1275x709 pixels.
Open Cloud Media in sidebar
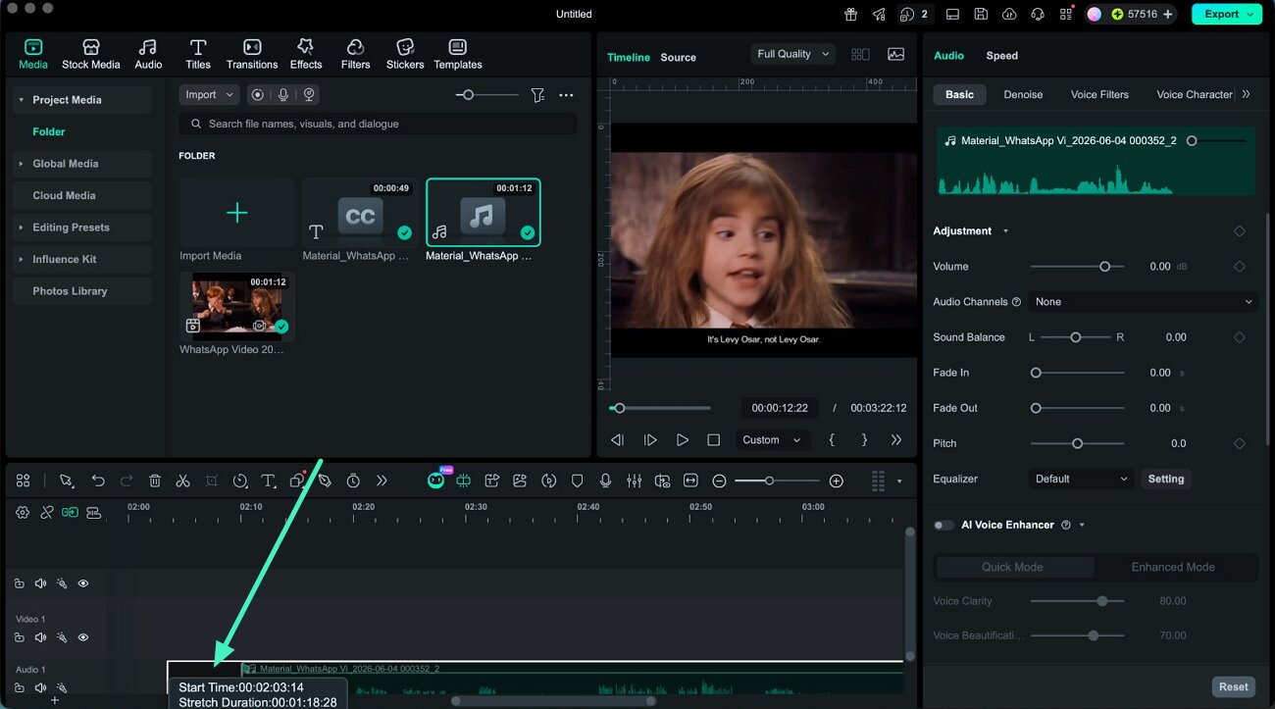point(82,195)
